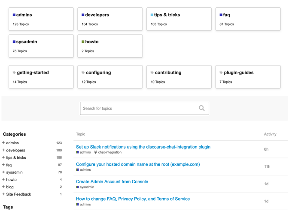Click the contributing tag icon

click(x=152, y=73)
